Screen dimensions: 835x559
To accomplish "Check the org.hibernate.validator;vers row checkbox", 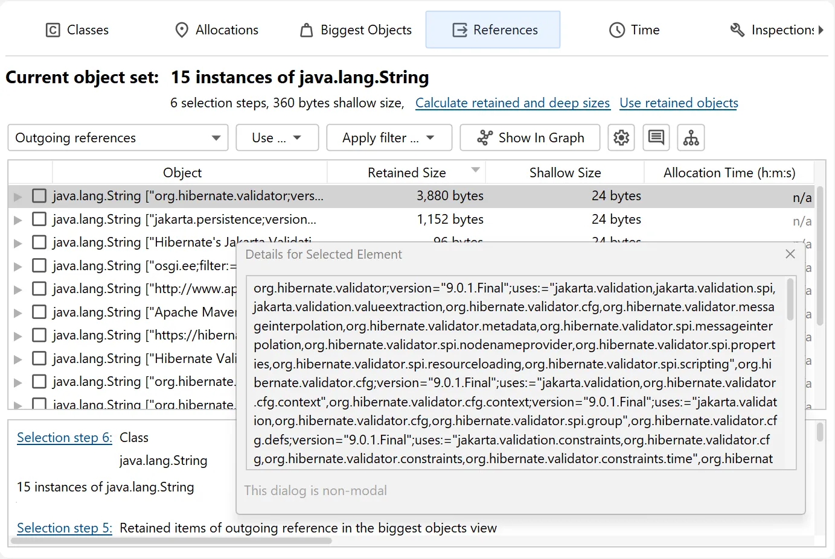I will [x=39, y=196].
